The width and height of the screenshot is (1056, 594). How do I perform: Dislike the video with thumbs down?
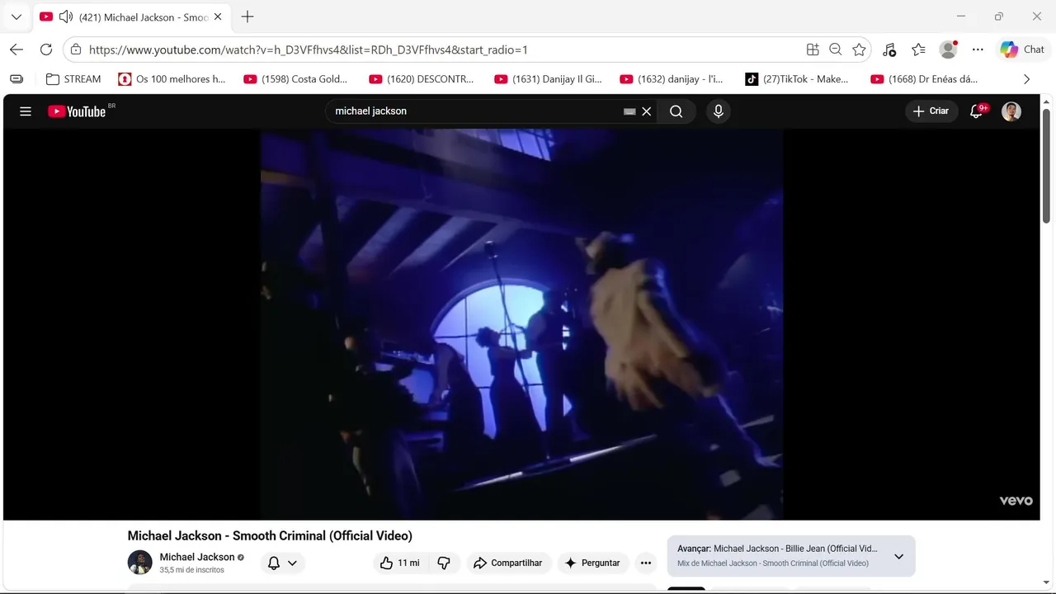pos(444,563)
